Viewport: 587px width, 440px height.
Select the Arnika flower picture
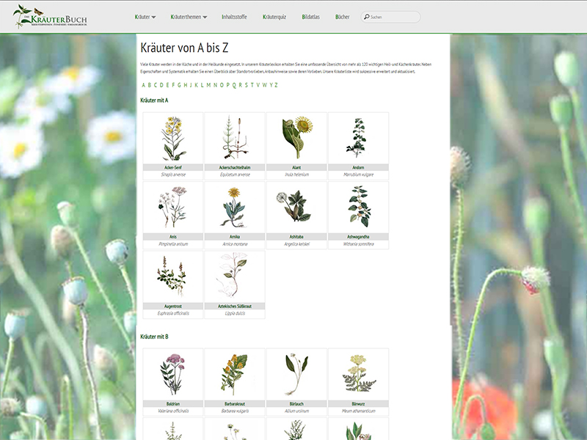coord(235,207)
